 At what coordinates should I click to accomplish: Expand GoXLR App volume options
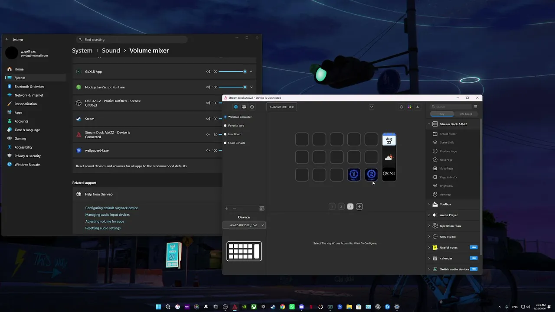coord(251,71)
